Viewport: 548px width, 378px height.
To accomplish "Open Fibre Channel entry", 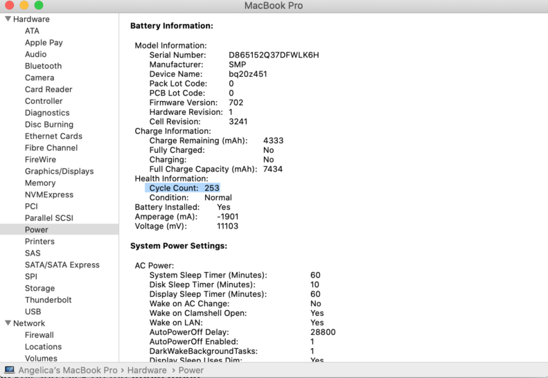I will coord(51,147).
